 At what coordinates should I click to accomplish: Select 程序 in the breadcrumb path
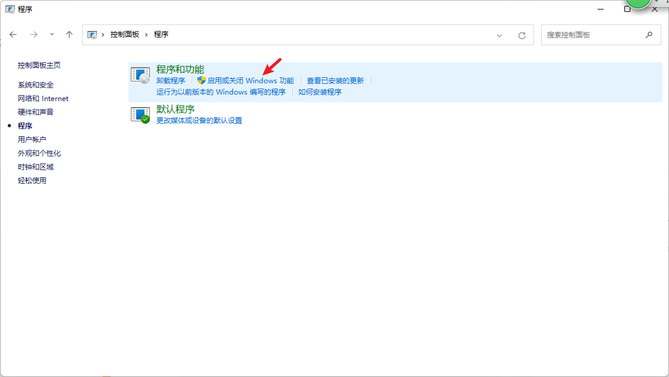[x=161, y=34]
